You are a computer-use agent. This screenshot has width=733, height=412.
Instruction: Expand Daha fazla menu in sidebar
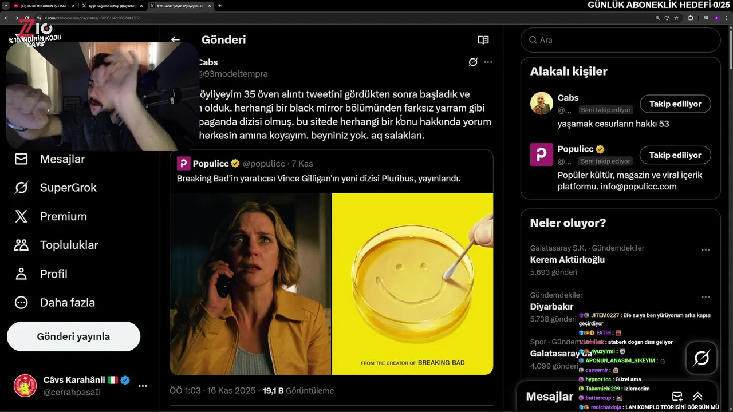(x=54, y=302)
